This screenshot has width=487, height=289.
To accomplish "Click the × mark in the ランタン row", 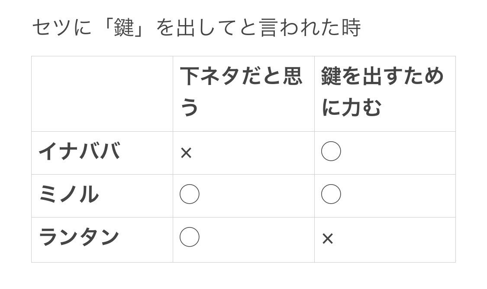I will tap(328, 239).
